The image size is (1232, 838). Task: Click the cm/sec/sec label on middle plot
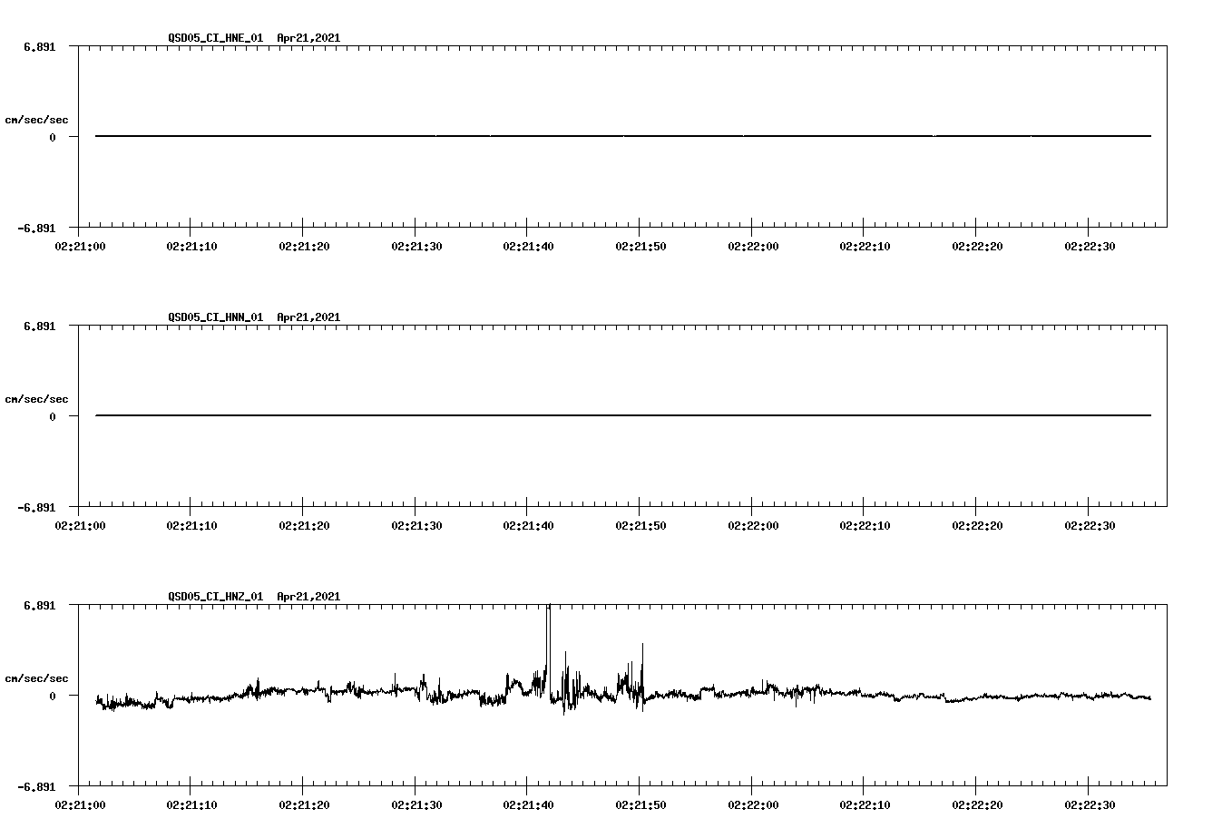pyautogui.click(x=37, y=398)
